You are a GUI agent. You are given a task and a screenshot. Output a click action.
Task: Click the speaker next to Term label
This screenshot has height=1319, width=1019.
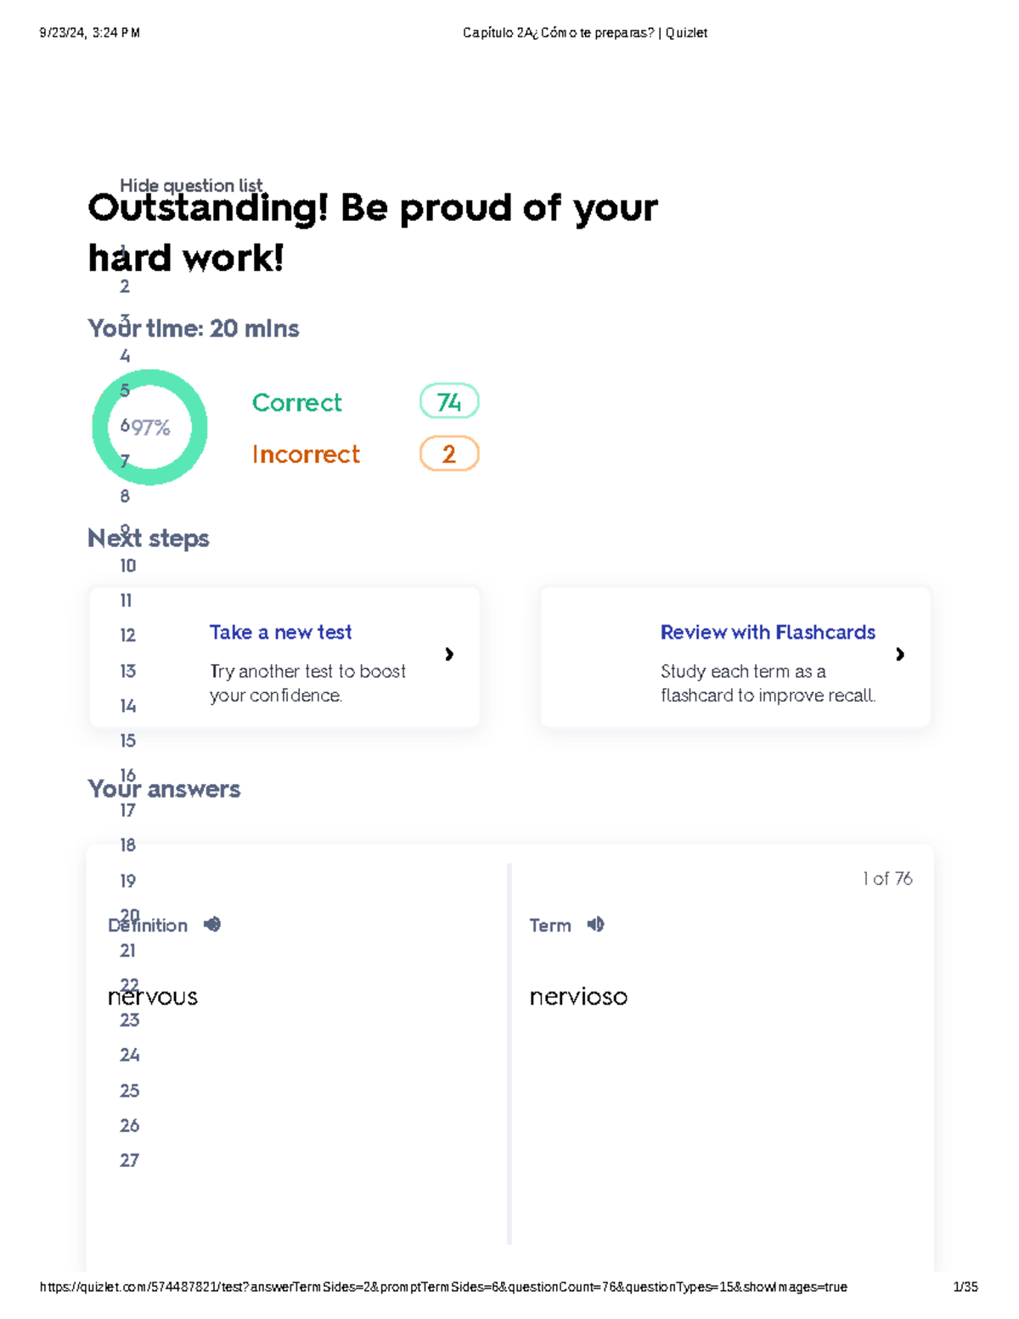coord(594,925)
